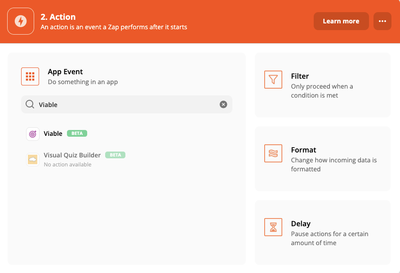400x273 pixels.
Task: Click the App Event heading
Action: pos(65,72)
